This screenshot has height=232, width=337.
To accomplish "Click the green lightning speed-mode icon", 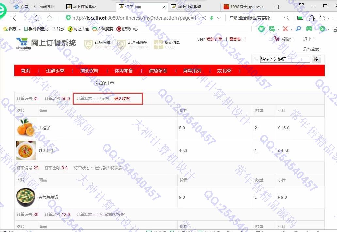I will (212, 18).
